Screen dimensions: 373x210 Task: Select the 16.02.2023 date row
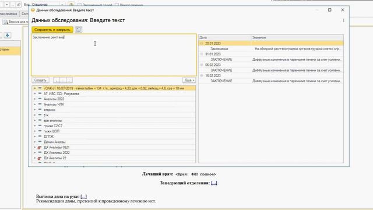[x=271, y=75]
